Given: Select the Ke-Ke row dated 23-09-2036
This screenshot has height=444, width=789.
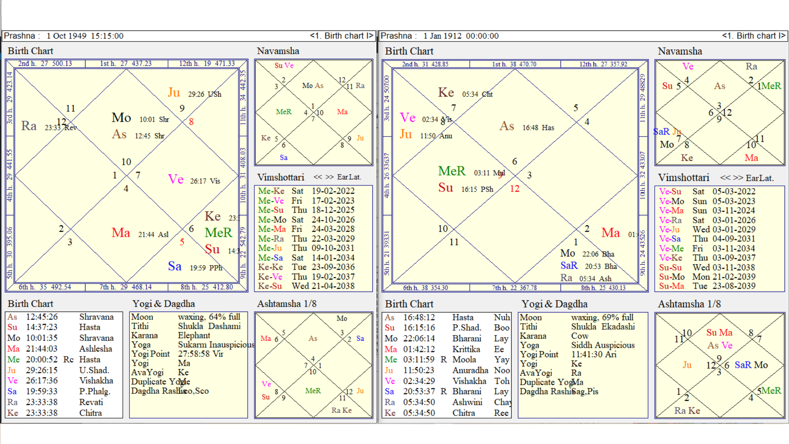Looking at the screenshot, I should click(306, 267).
